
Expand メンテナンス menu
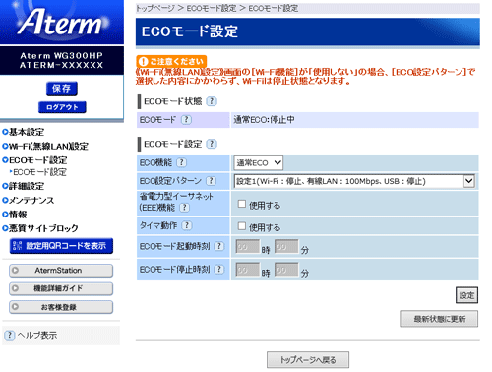[29, 200]
